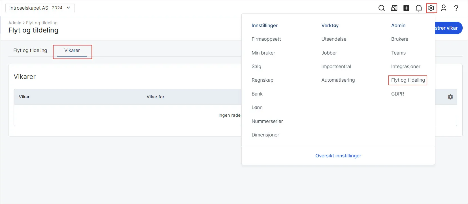Open the user profile icon

coord(444,8)
